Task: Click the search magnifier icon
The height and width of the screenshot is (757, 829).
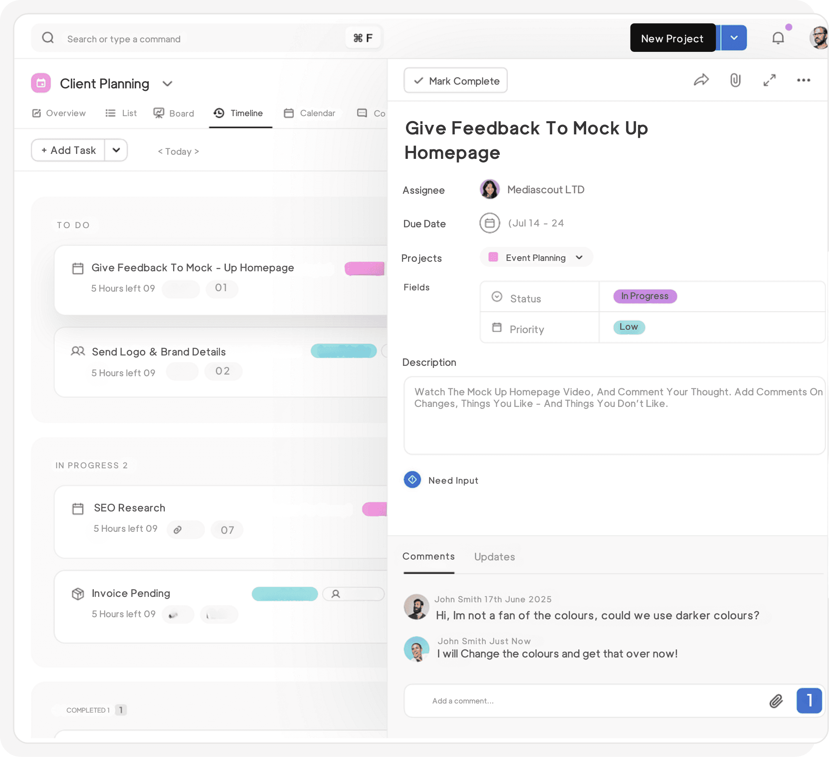Action: pos(48,38)
